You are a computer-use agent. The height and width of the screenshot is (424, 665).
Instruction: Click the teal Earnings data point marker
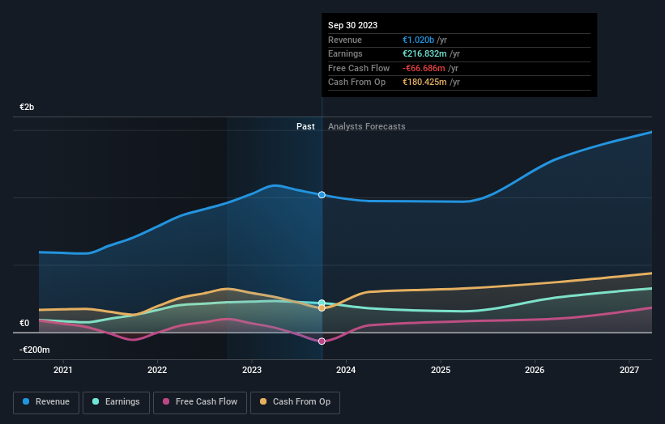pos(322,303)
